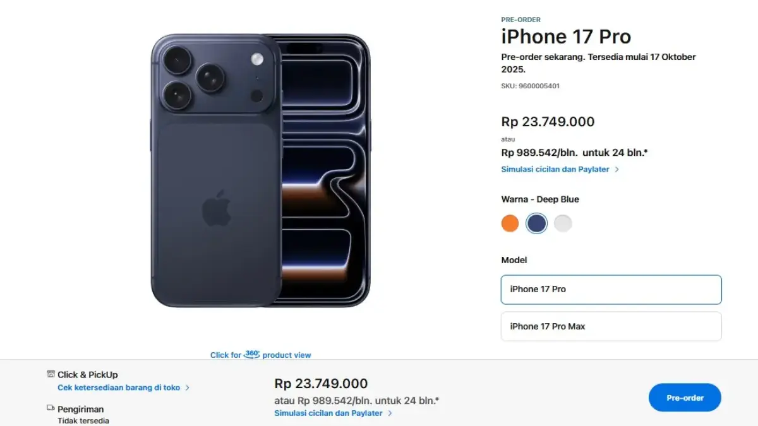Select the Deep Blue color swatch
The width and height of the screenshot is (758, 426).
(536, 223)
